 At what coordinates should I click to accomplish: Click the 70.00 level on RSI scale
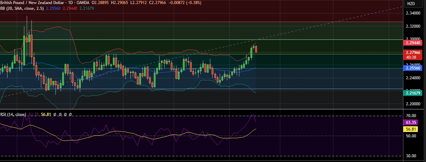click(x=411, y=116)
